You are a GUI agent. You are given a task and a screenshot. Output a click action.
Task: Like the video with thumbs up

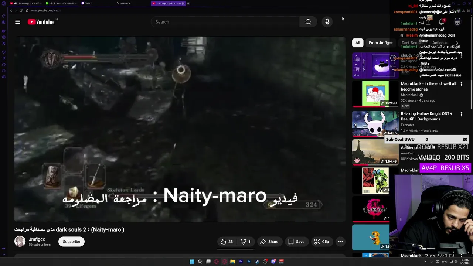(227, 242)
